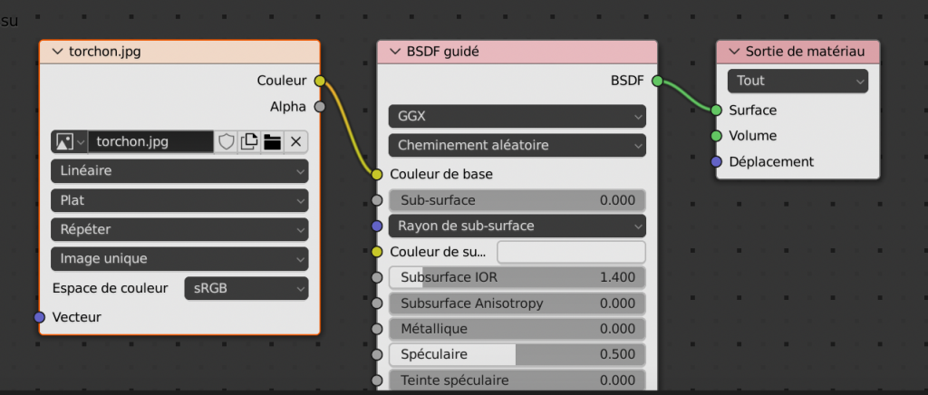Click the Surface input socket
The image size is (928, 395).
click(716, 110)
